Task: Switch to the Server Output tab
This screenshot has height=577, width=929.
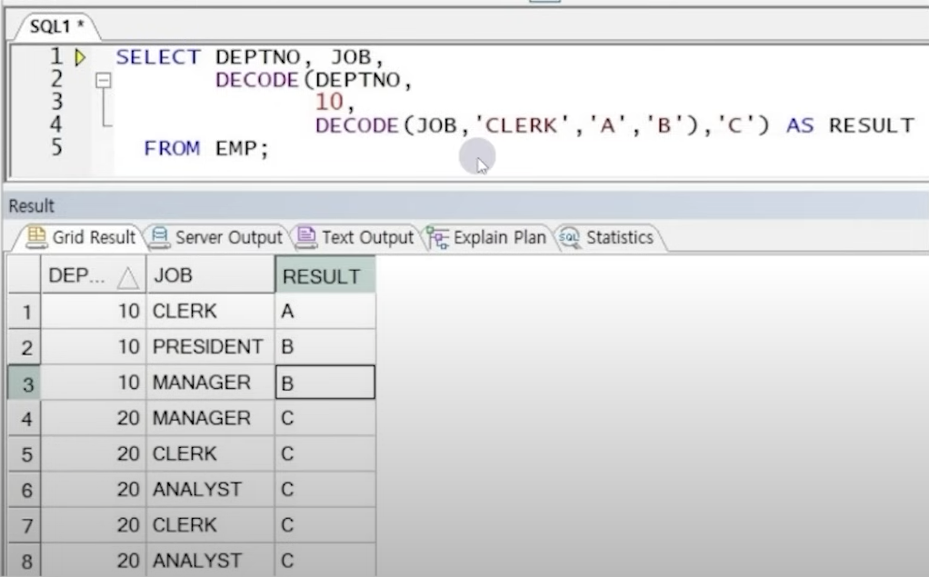Action: [217, 237]
